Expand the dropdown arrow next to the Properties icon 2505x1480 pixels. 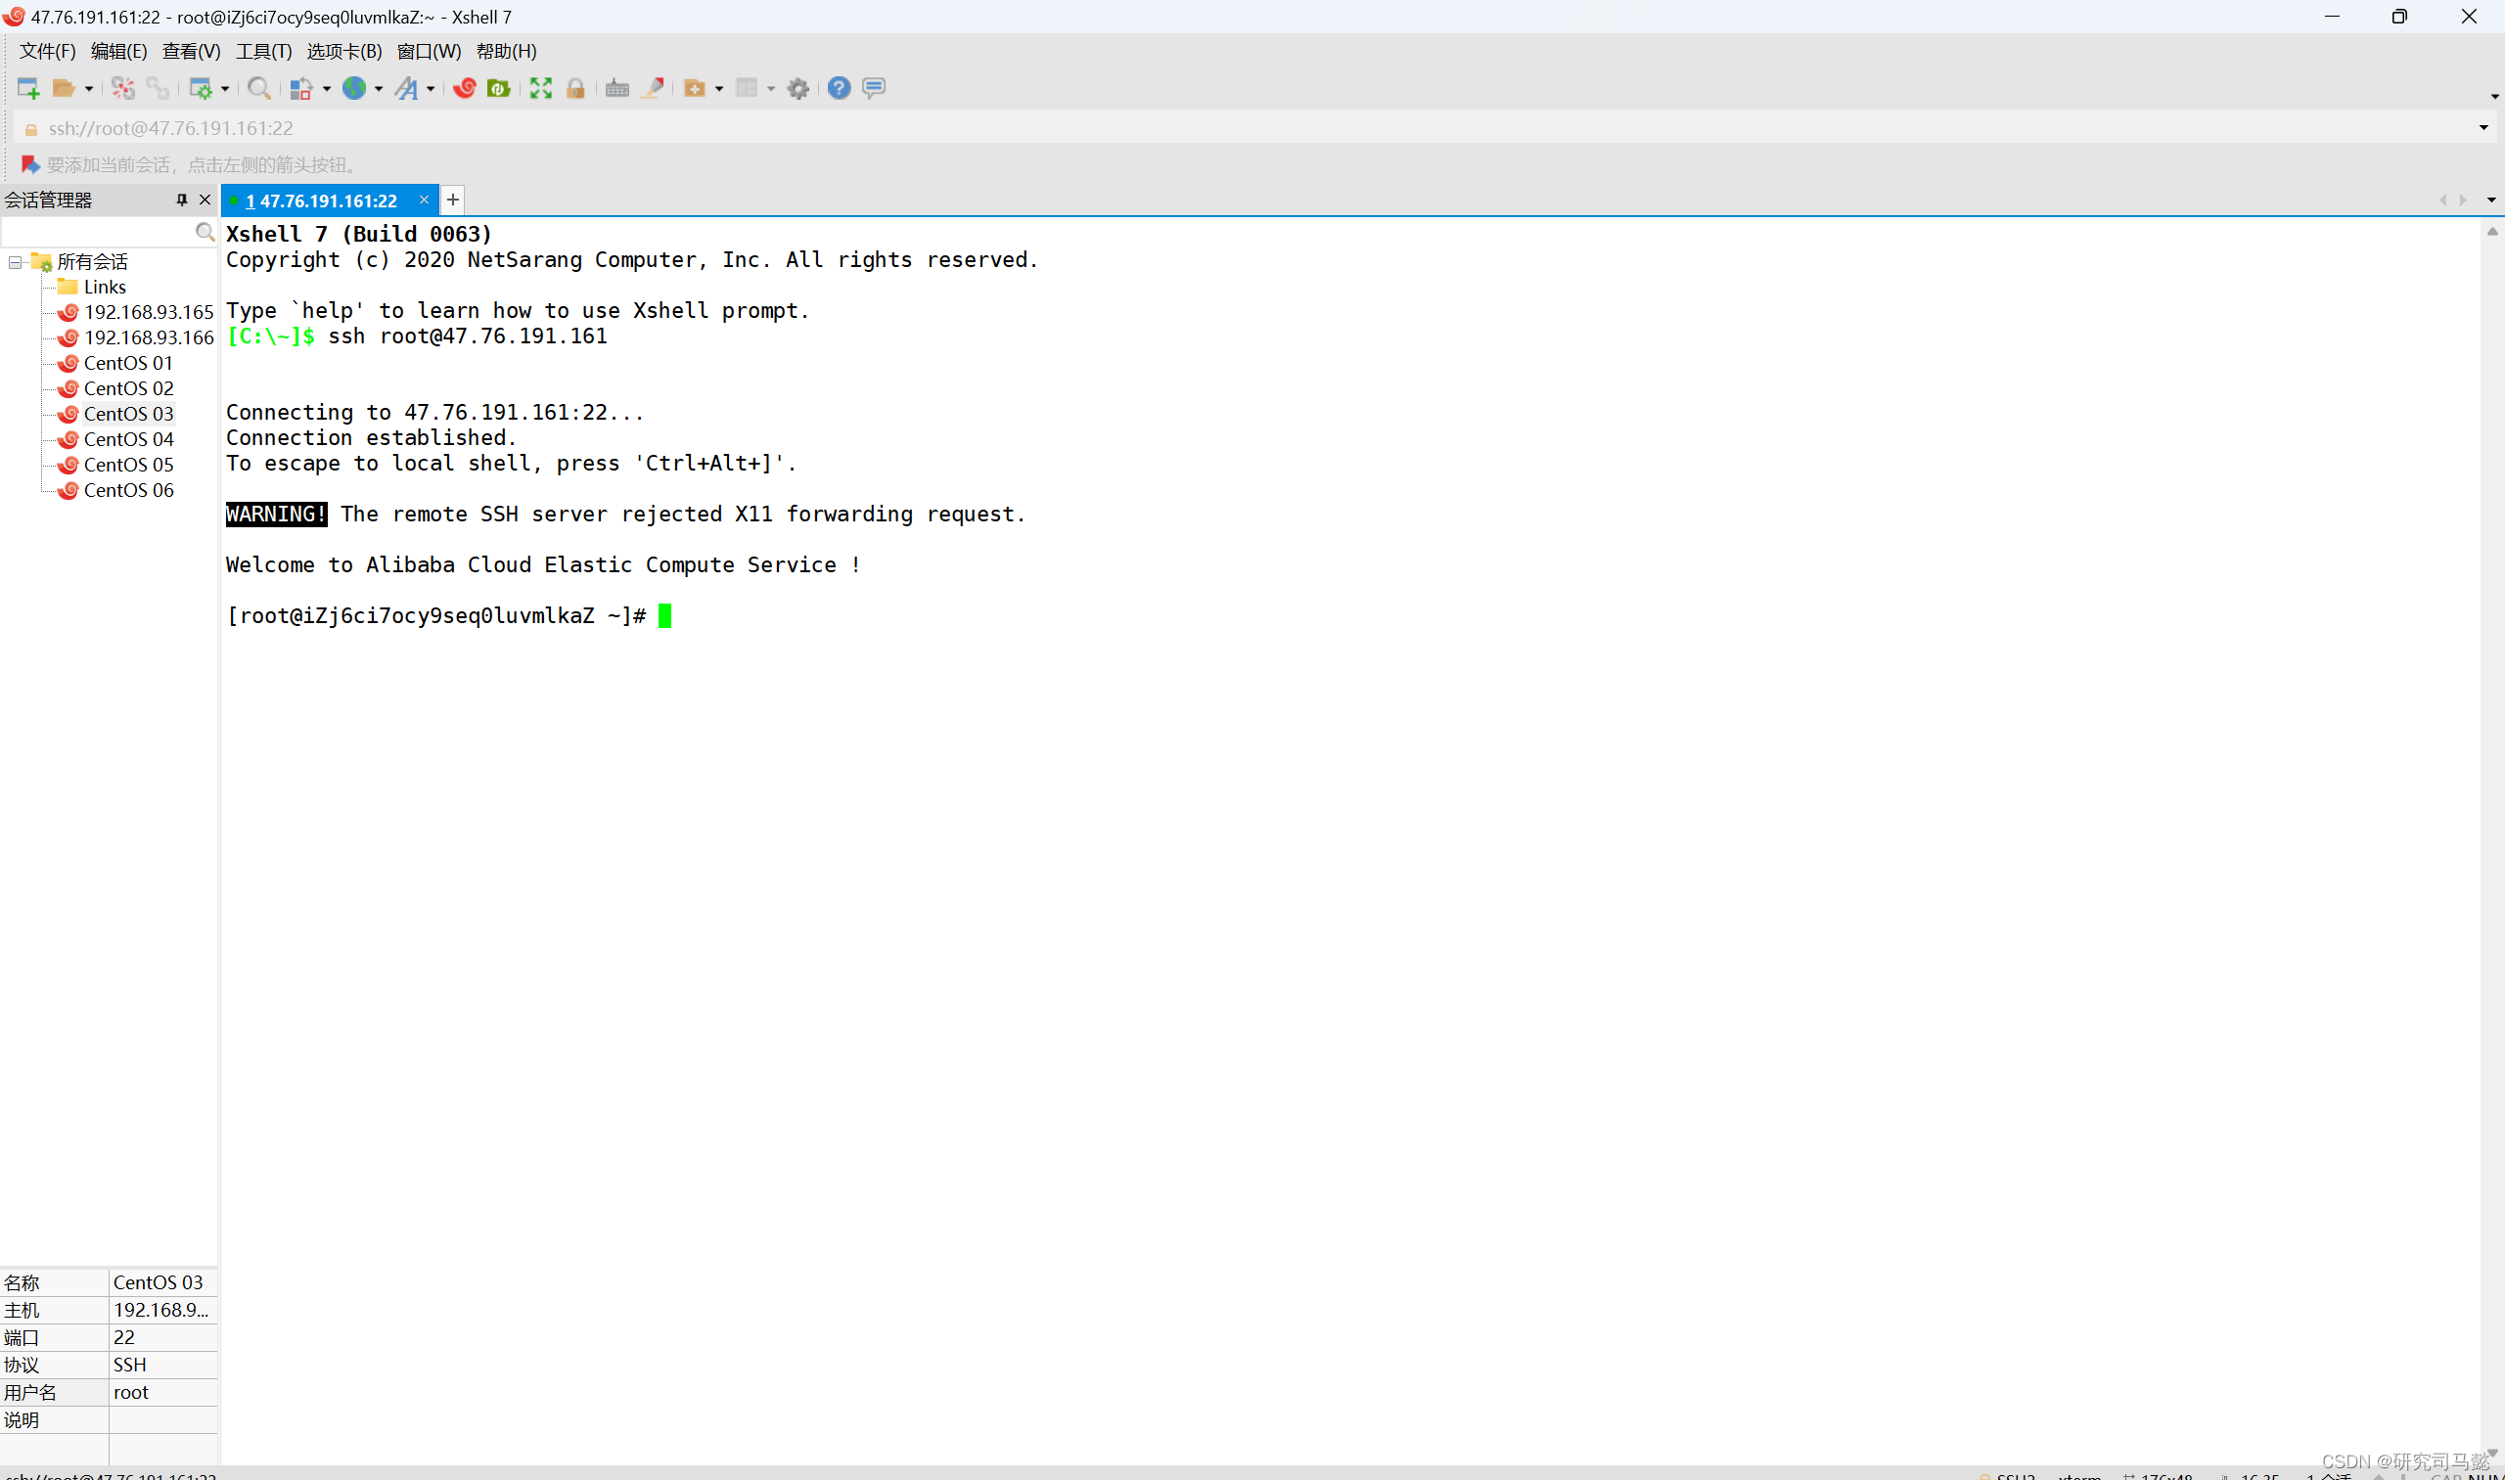coord(224,89)
